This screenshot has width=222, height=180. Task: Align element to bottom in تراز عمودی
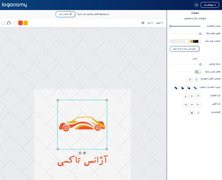(185, 96)
